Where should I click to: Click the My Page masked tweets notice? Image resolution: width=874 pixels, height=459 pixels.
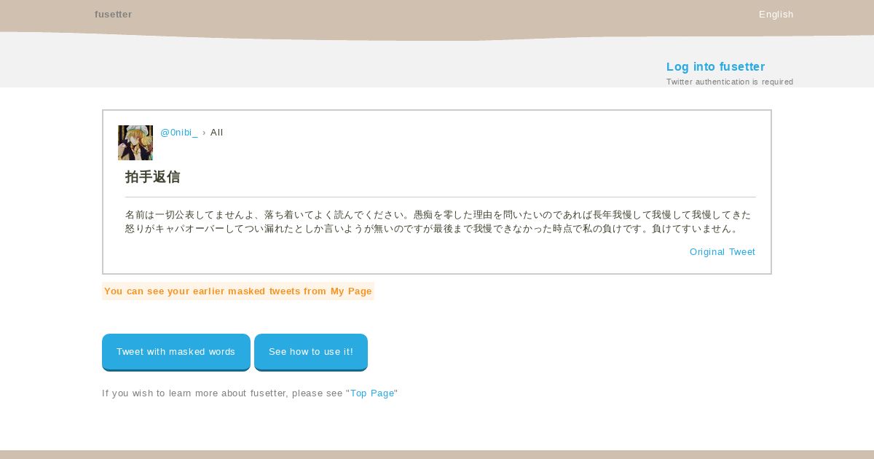[x=238, y=291]
